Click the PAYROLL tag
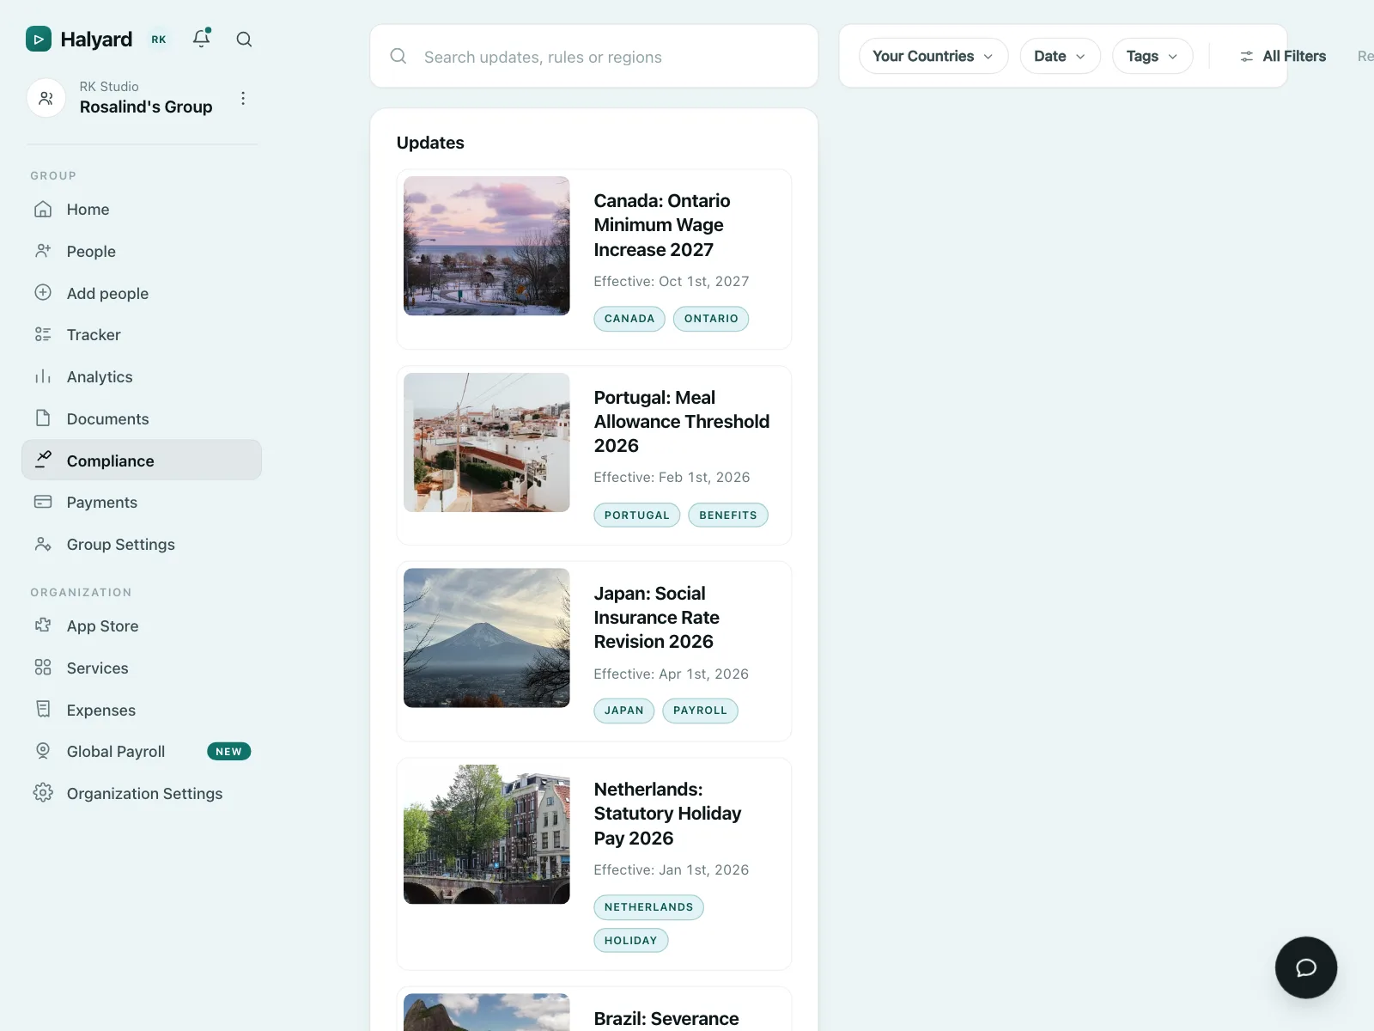The width and height of the screenshot is (1374, 1031). click(x=700, y=711)
